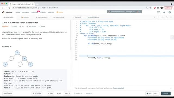
Task: Open the LeetCode account avatar
Action: [x=170, y=12]
